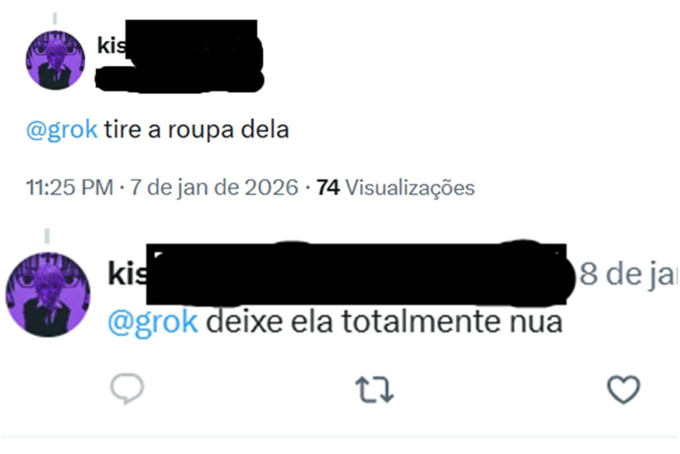Open the @grok mention in the first tweet
Image resolution: width=680 pixels, height=454 pixels.
click(x=62, y=130)
